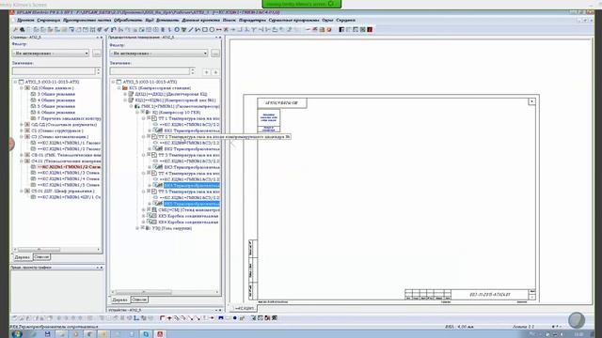Image resolution: width=602 pixels, height=338 pixels.
Task: Select the angle connection symbol in bottom toolbar
Action: coord(162,318)
